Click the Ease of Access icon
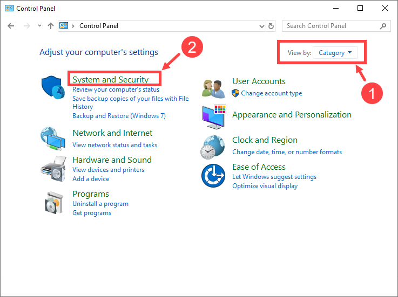Image resolution: width=398 pixels, height=297 pixels. coord(213,175)
